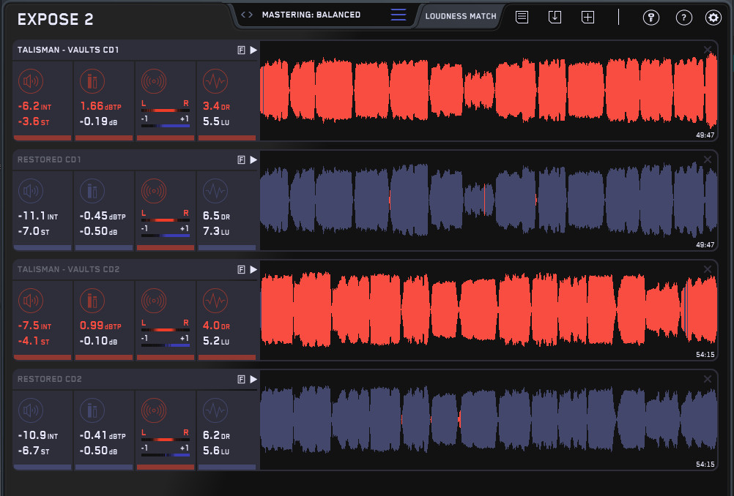
Task: Toggle the Loudness Match button
Action: [461, 15]
